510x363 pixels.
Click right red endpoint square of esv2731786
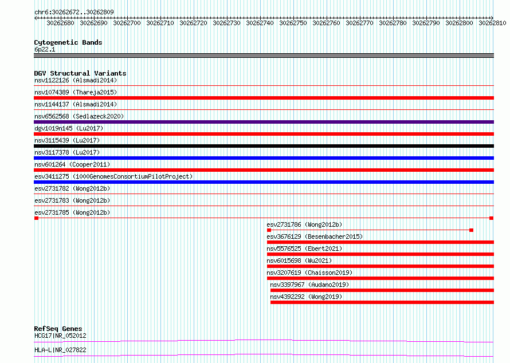[471, 230]
